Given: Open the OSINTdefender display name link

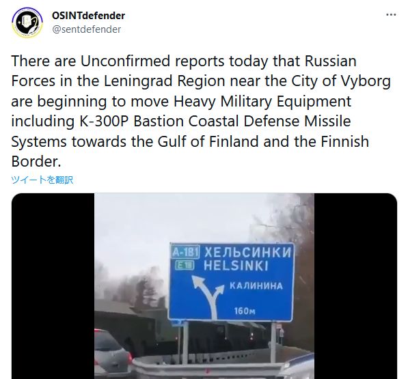Looking at the screenshot, I should coord(88,16).
